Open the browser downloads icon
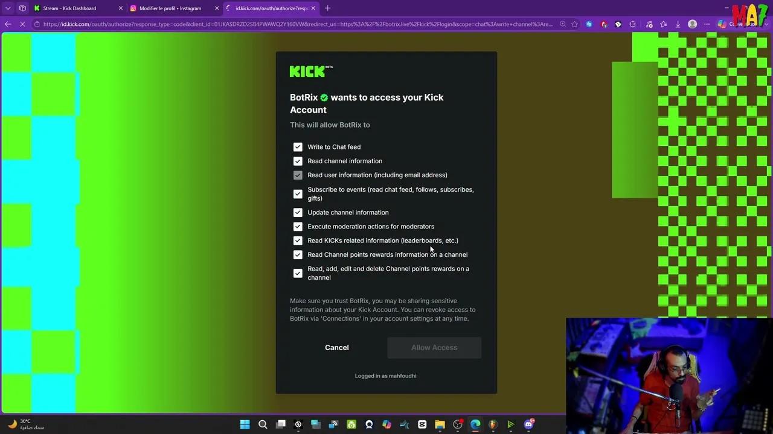This screenshot has width=773, height=434. click(678, 24)
